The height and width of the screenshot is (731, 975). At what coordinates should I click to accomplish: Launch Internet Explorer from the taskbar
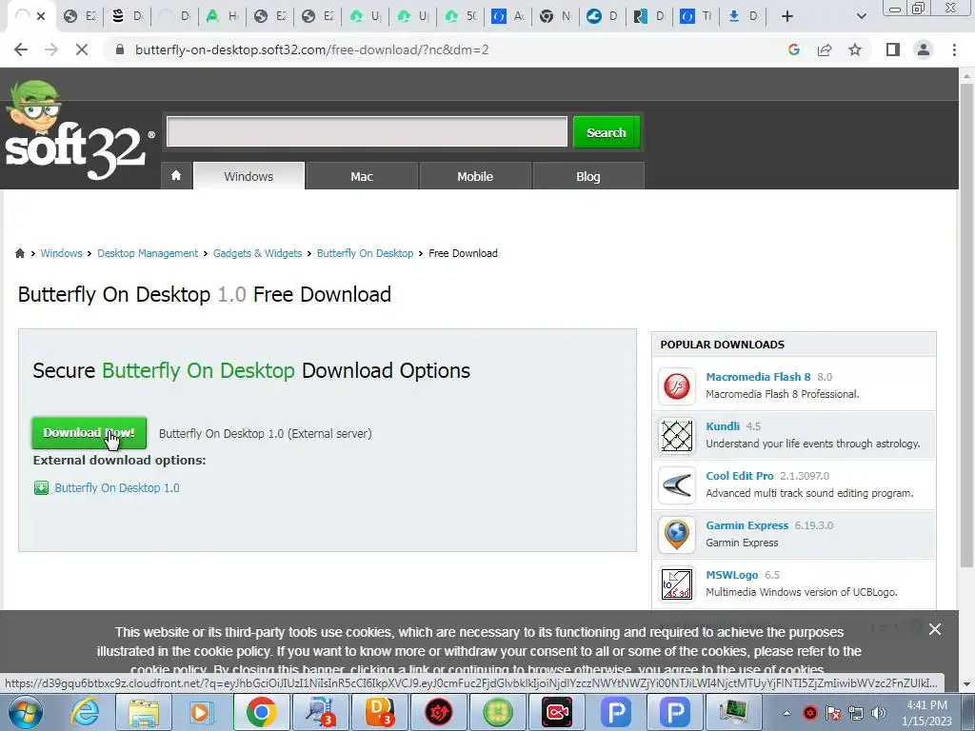(x=85, y=712)
